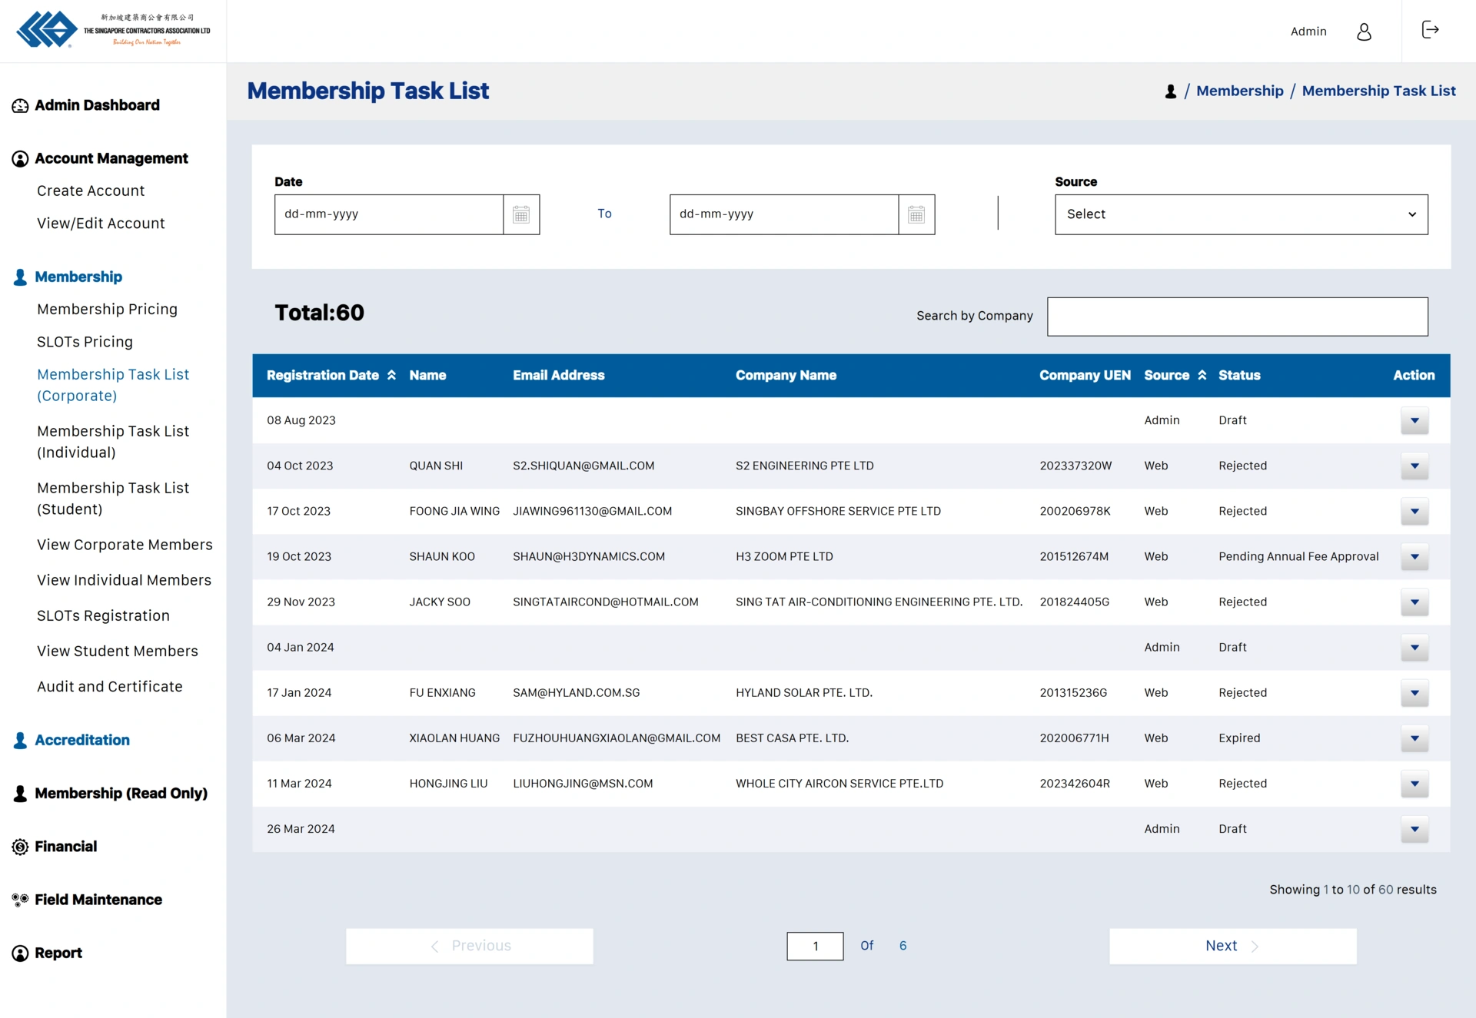This screenshot has height=1018, width=1476.
Task: Open the start date calendar picker icon
Action: (x=521, y=214)
